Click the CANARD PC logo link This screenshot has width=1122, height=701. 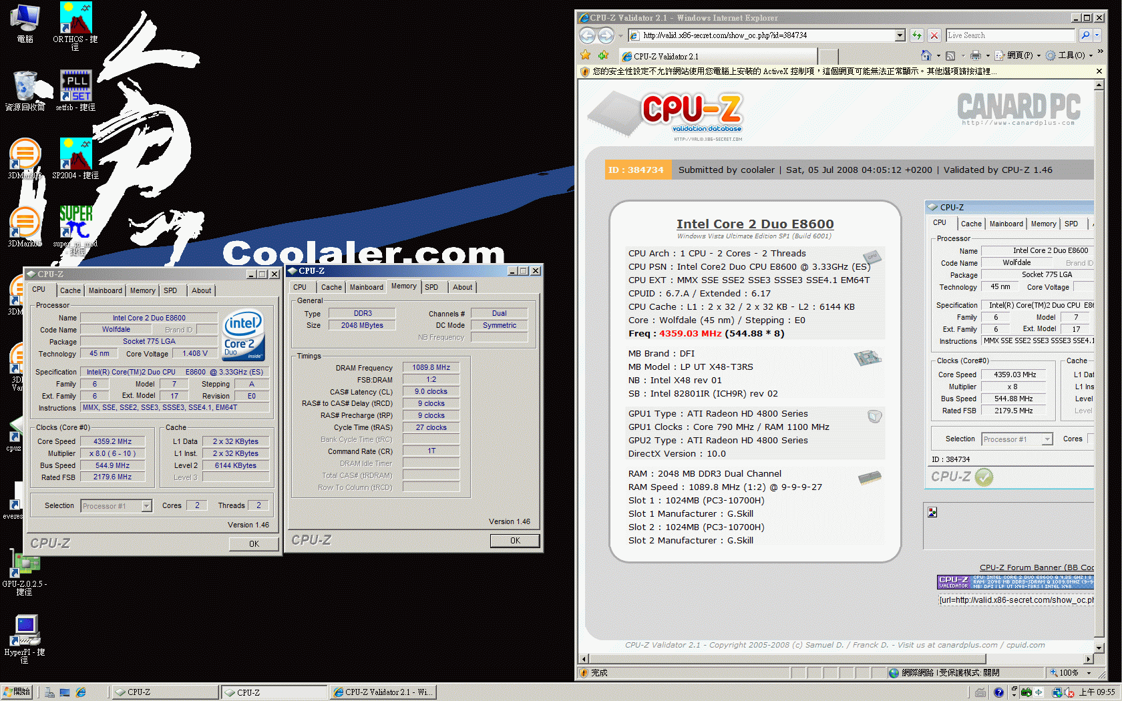[x=1018, y=109]
